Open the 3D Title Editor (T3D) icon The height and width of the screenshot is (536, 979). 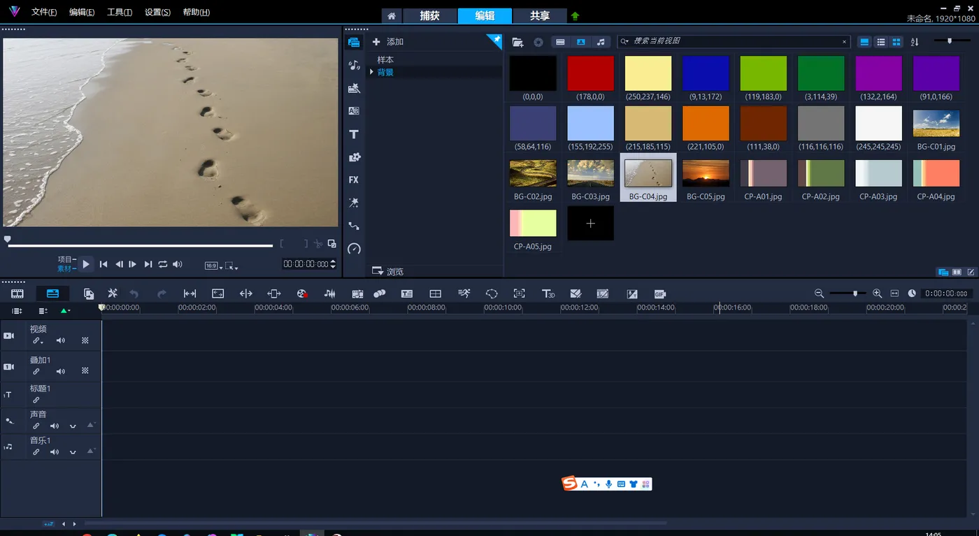point(548,294)
